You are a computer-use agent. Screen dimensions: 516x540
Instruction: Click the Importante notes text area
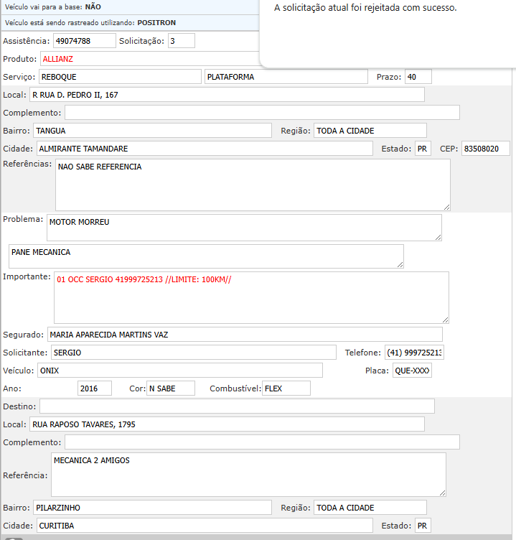click(x=251, y=297)
